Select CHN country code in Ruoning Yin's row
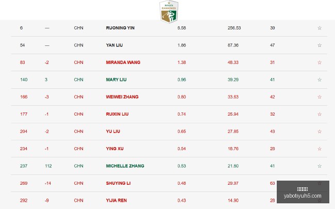Viewport: 335px width, 209px height. pos(79,28)
